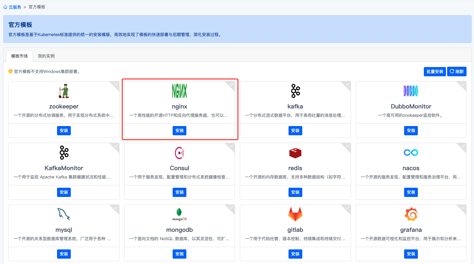Click the grafana logo icon
474x264 pixels.
tap(411, 214)
